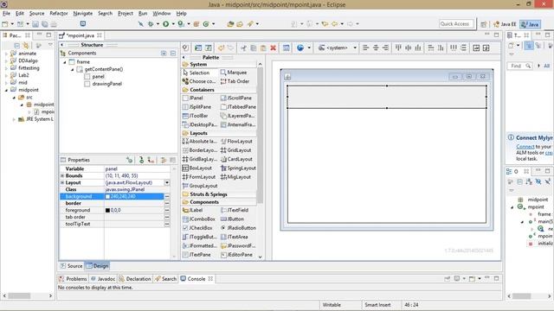
Task: Click the Cut scissors icon in designer toolbar
Action: [243, 48]
